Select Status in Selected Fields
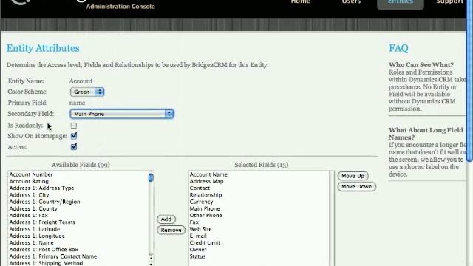The height and width of the screenshot is (266, 473). pos(259,256)
